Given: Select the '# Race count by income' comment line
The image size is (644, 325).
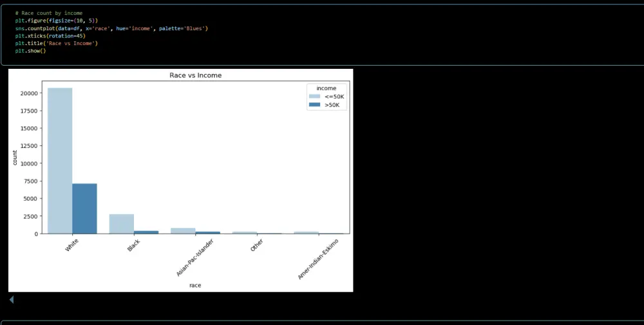Looking at the screenshot, I should [49, 13].
